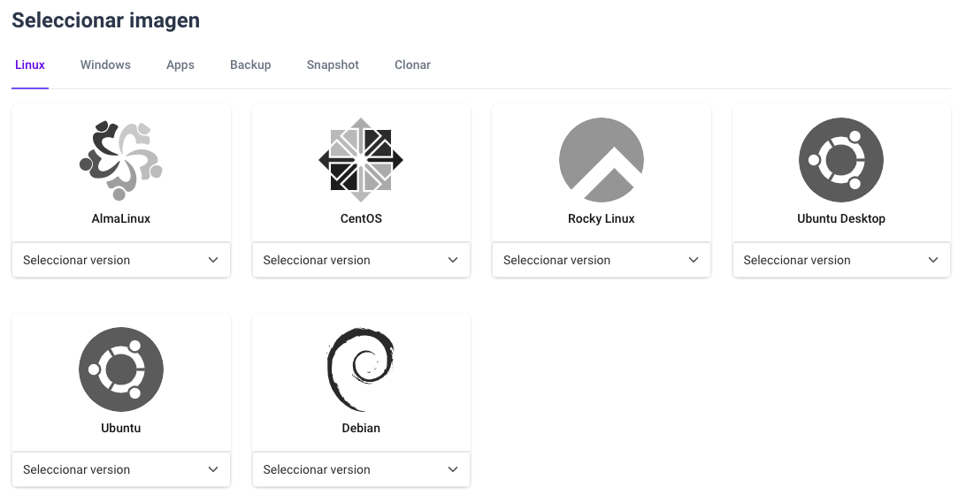Select the Rocky Linux mountain logo
The image size is (966, 495).
602,160
